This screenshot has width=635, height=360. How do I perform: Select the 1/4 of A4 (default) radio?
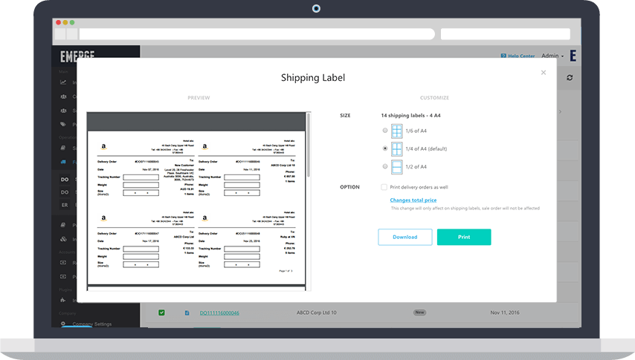[x=384, y=148]
